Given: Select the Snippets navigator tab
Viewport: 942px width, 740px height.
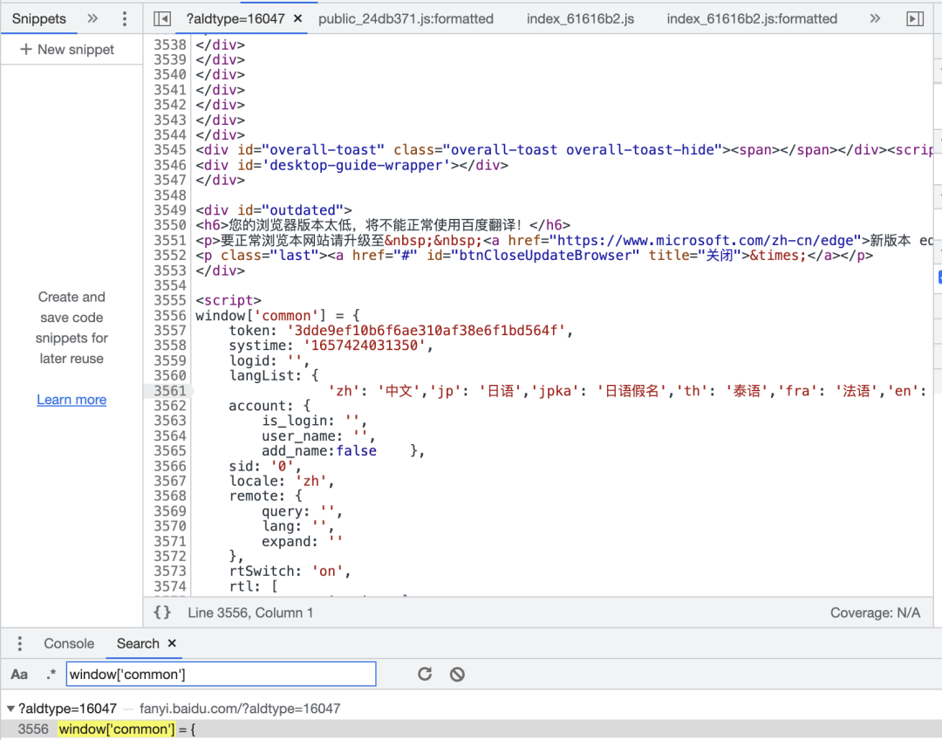Looking at the screenshot, I should pyautogui.click(x=39, y=18).
